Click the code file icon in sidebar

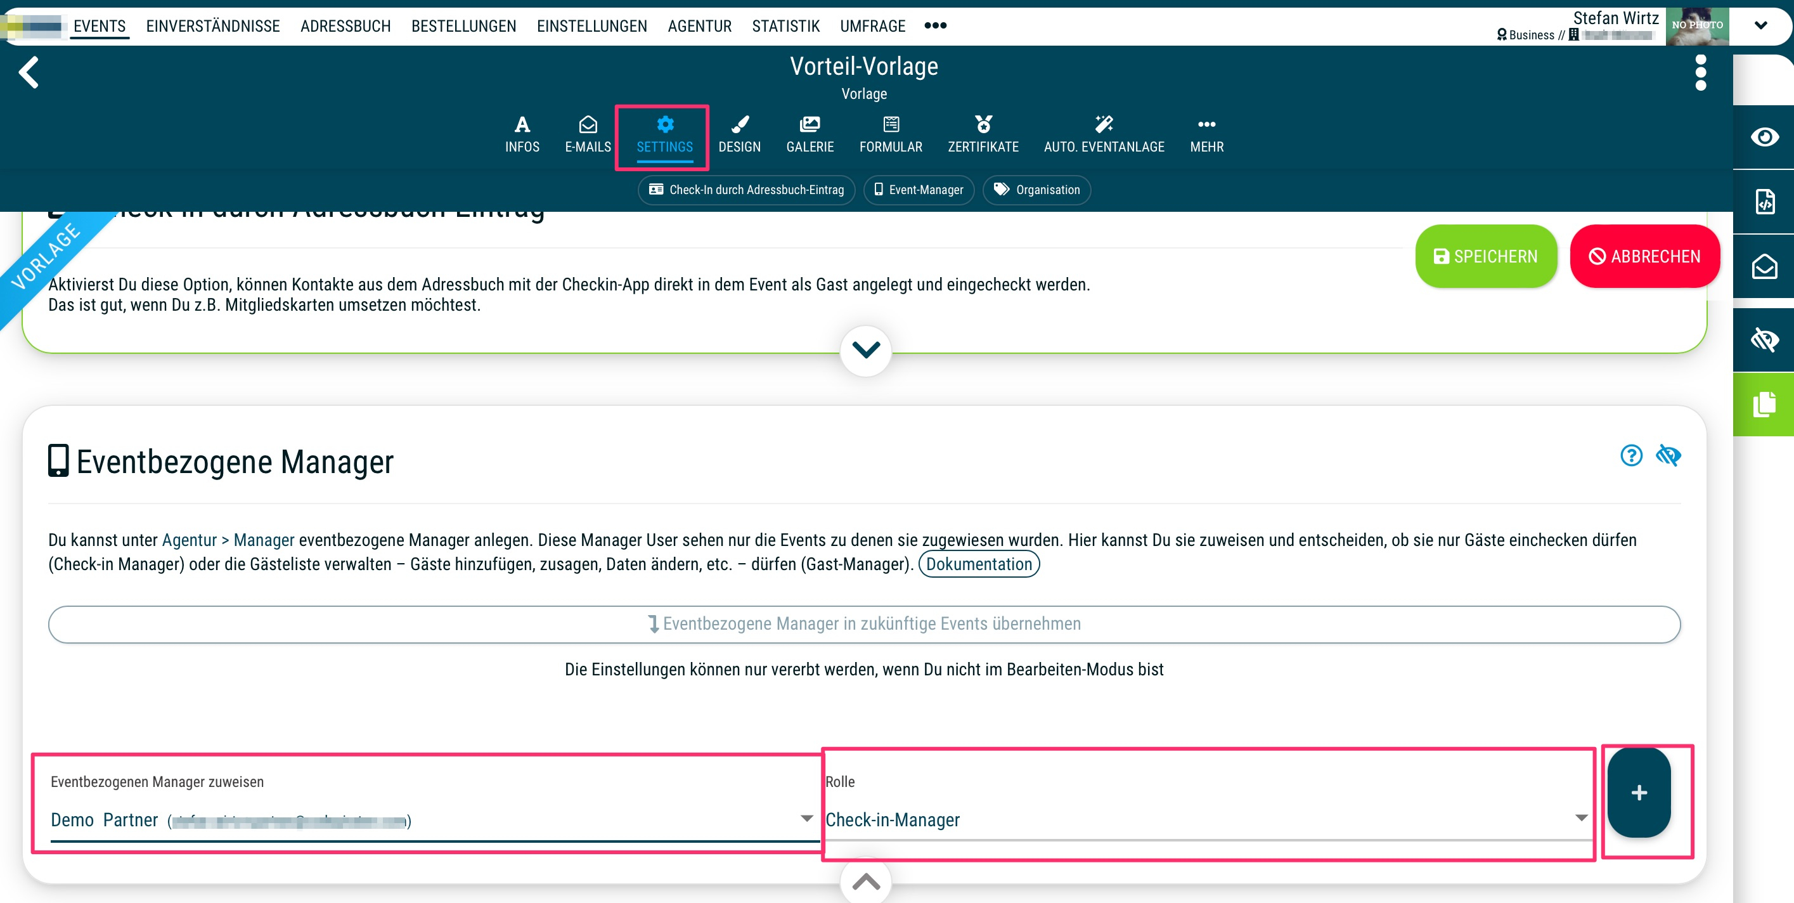1764,202
